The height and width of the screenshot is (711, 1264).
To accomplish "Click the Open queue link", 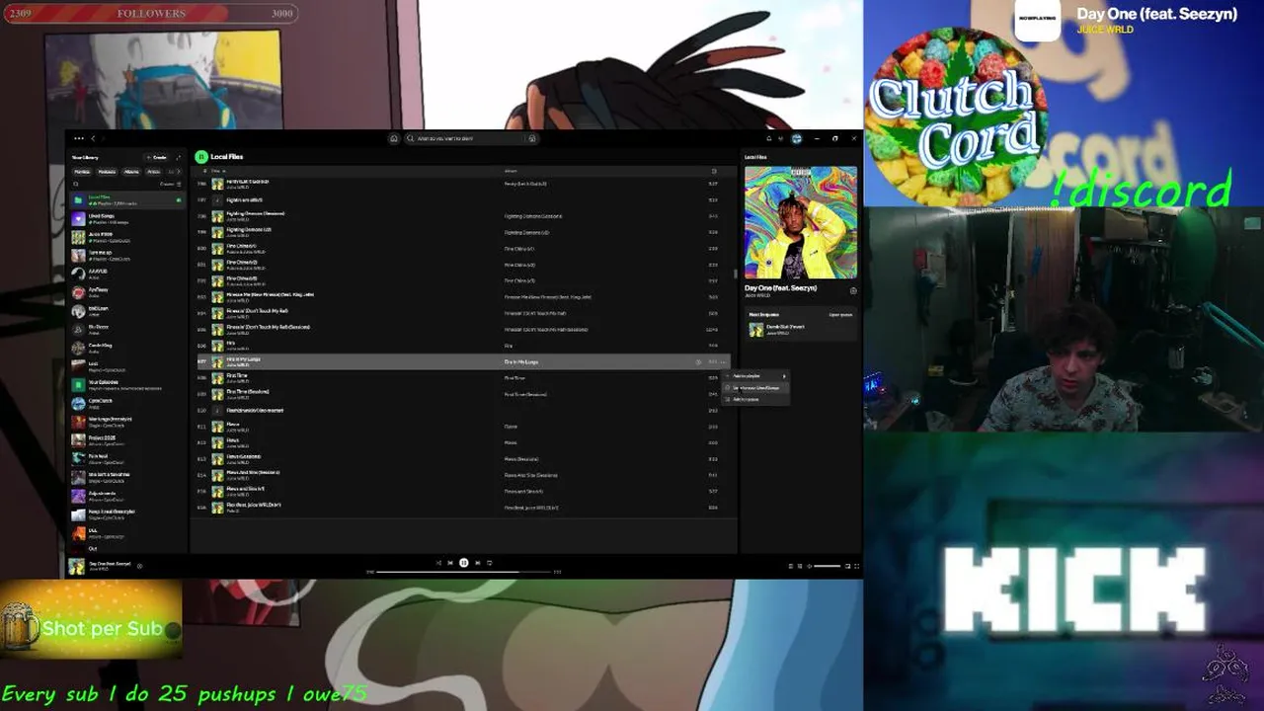I will pos(840,314).
